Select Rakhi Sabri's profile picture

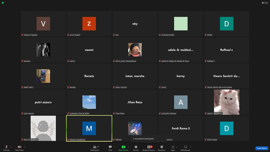tap(43, 76)
